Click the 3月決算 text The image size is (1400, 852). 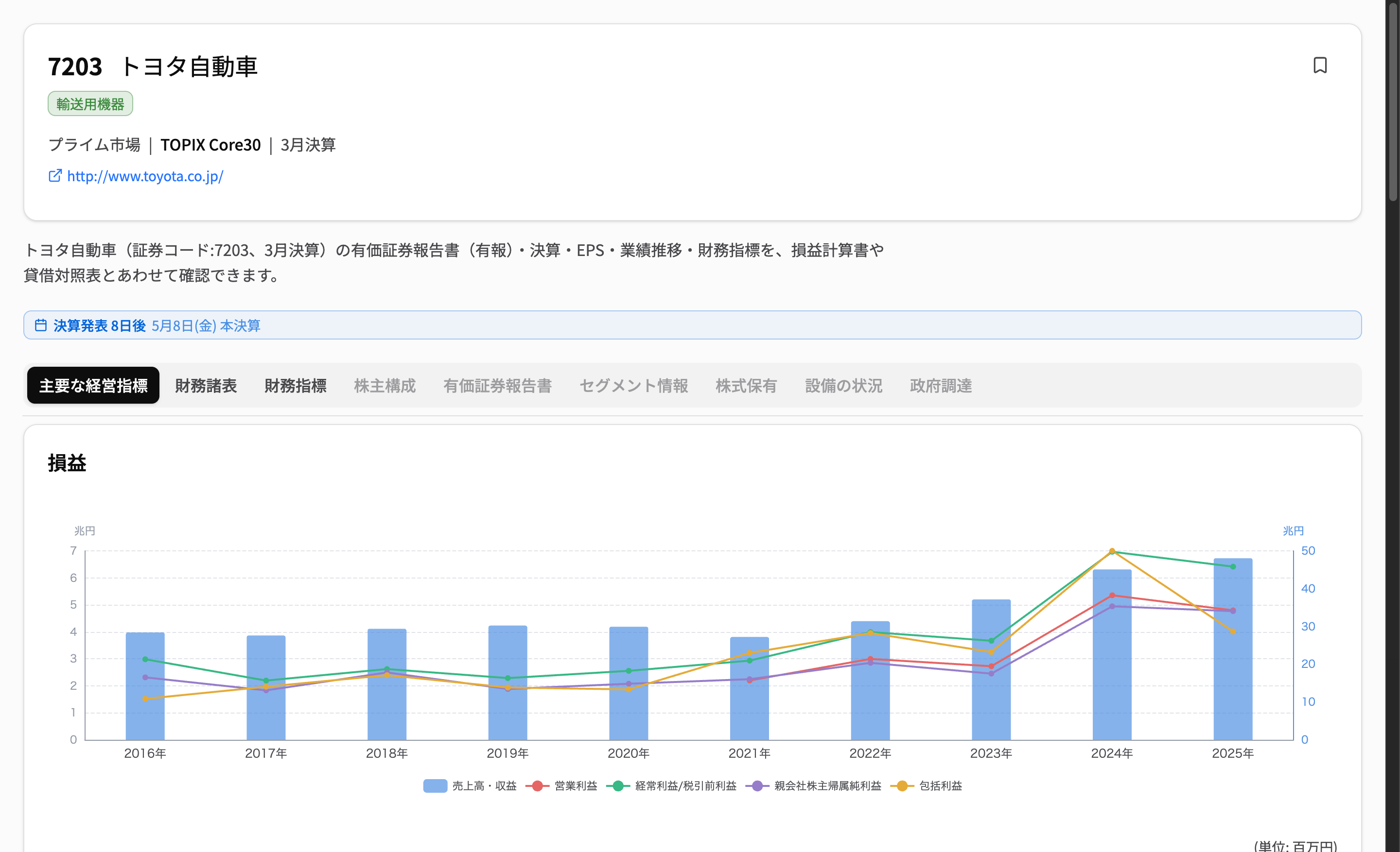tap(308, 145)
